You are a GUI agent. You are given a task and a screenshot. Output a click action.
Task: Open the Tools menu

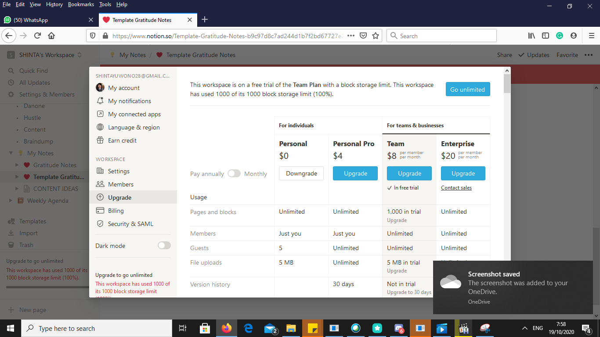tap(105, 4)
